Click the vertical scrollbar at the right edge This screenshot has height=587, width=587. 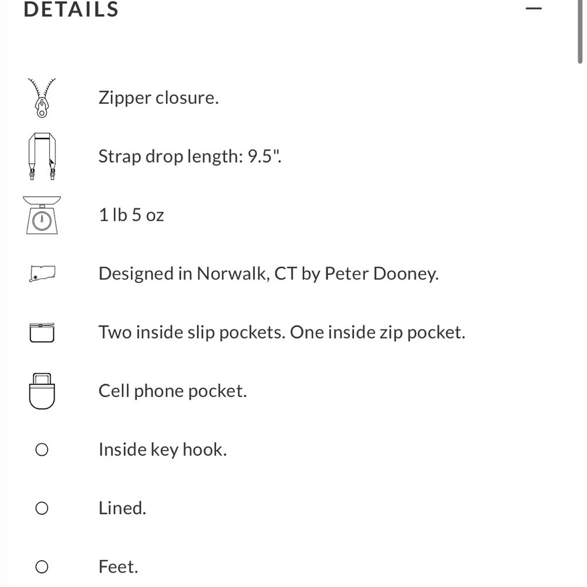point(580,29)
